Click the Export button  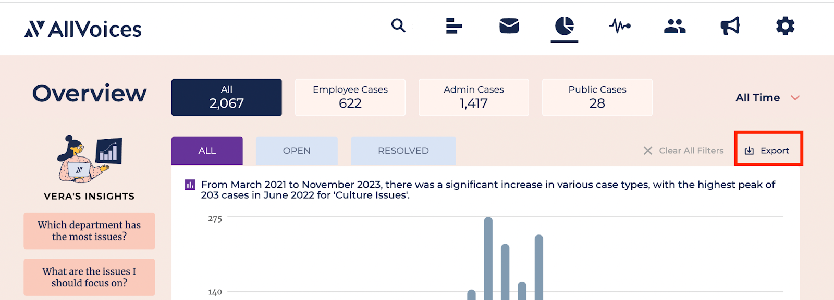coord(768,151)
